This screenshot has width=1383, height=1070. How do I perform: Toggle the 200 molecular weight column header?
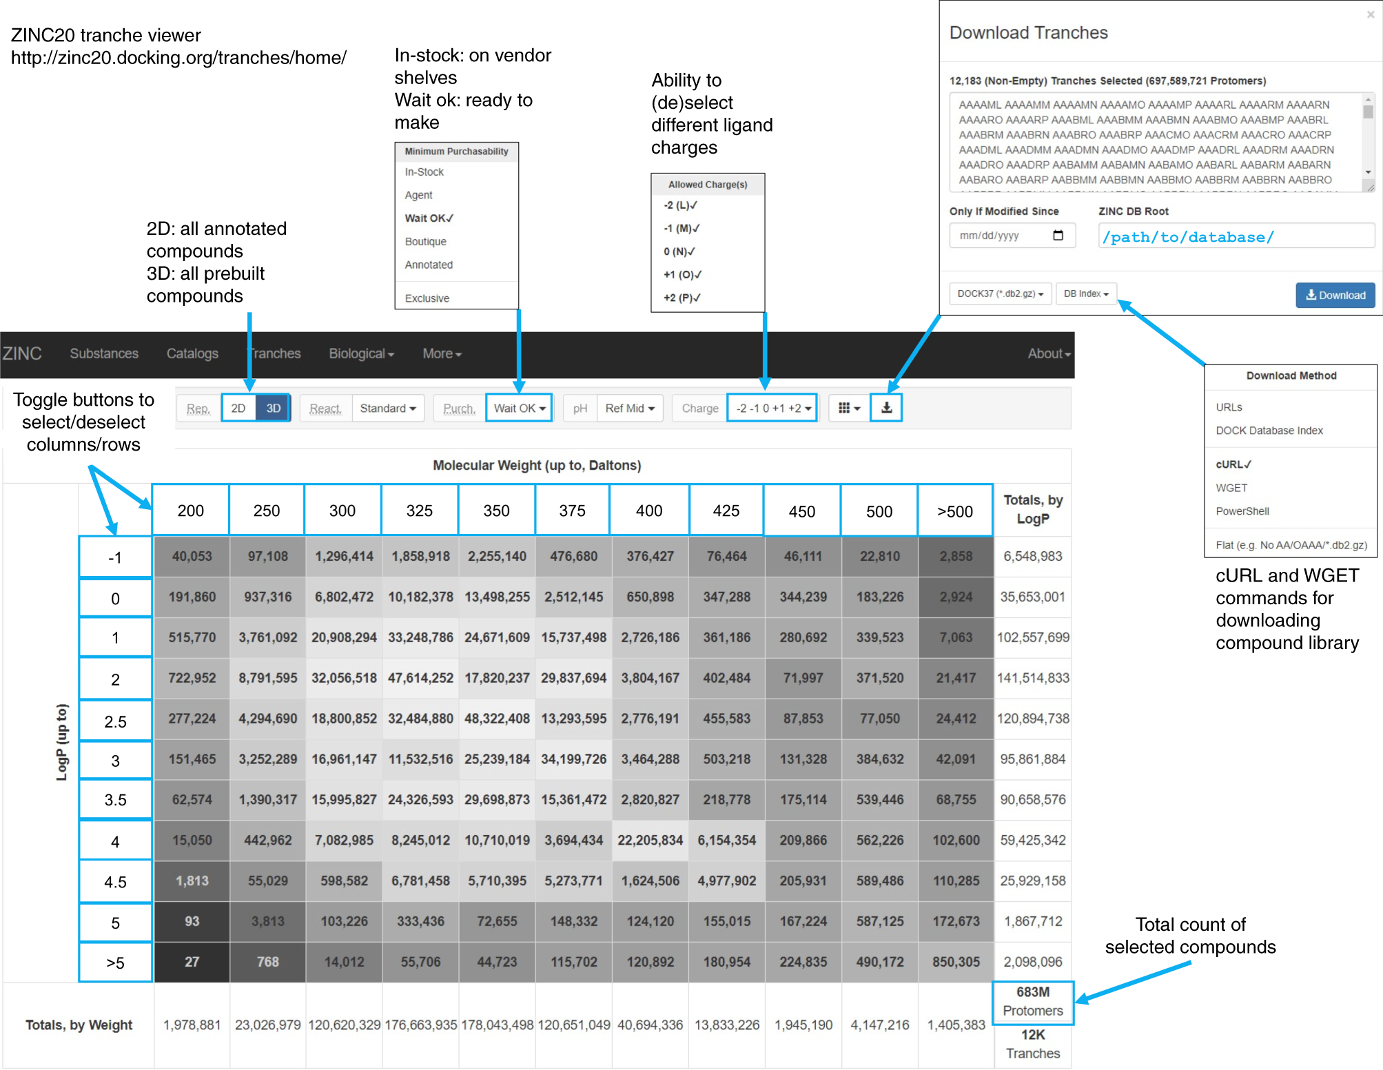(191, 511)
